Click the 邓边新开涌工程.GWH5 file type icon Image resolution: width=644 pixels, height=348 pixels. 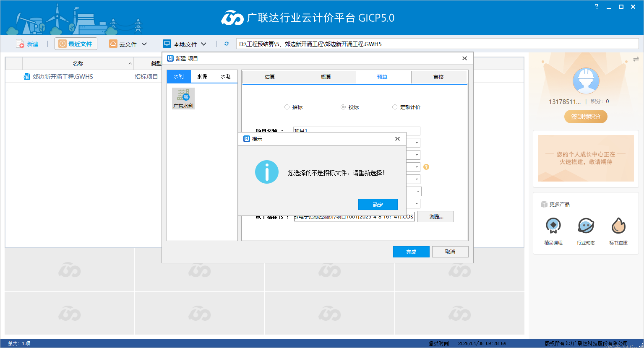(x=27, y=77)
